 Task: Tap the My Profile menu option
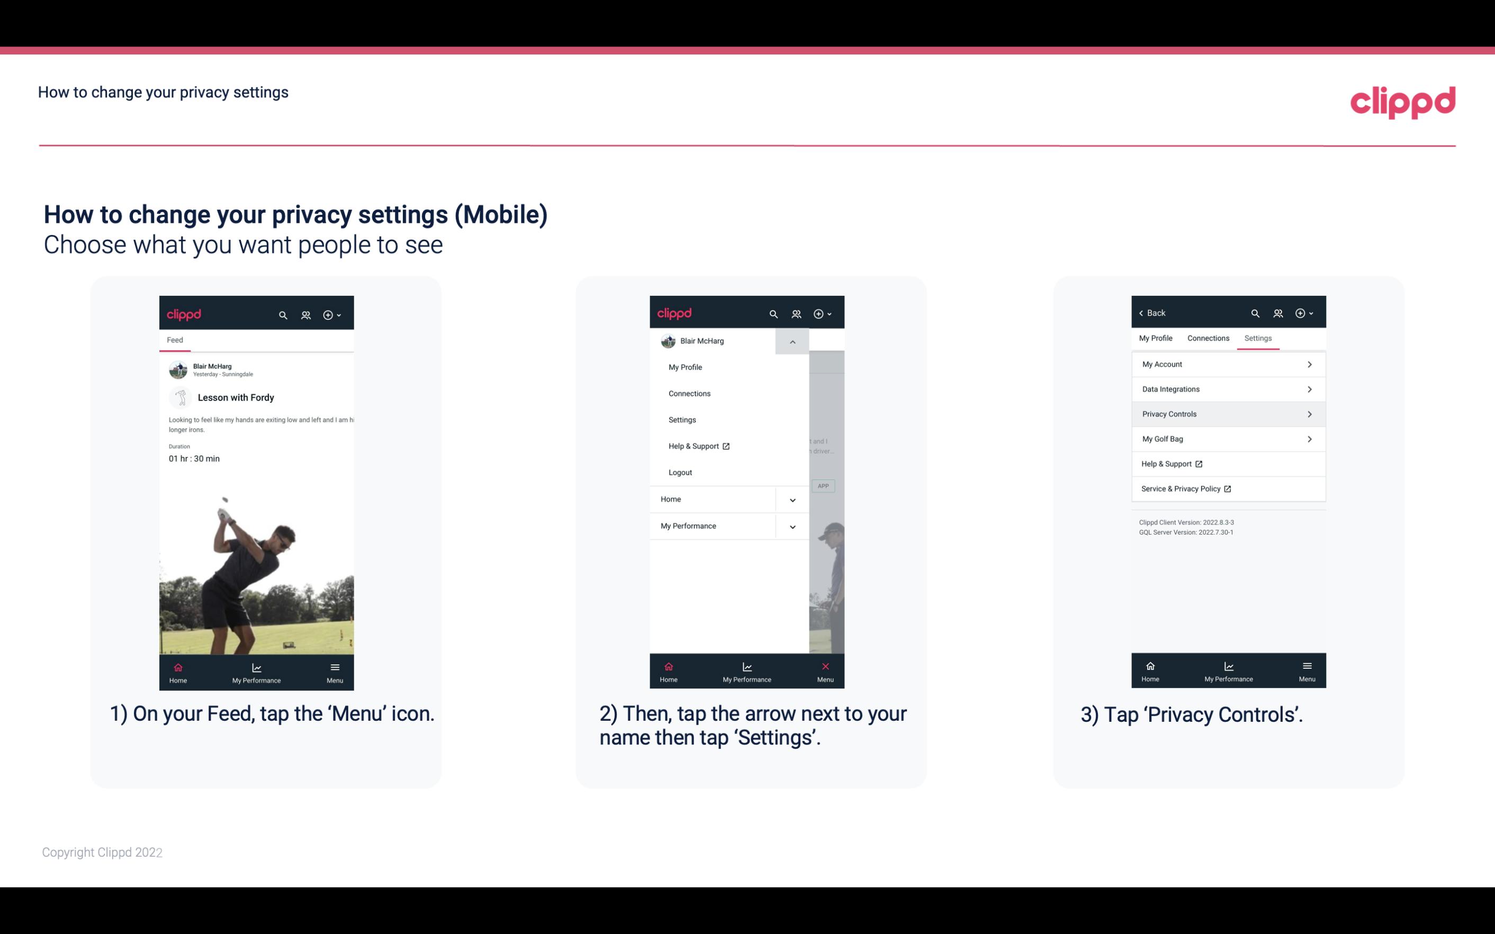click(686, 367)
